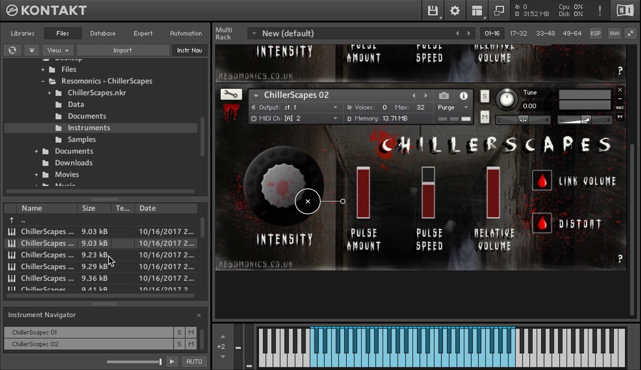641x370 pixels.
Task: Toggle the Link Volume blood drop button
Action: [542, 180]
